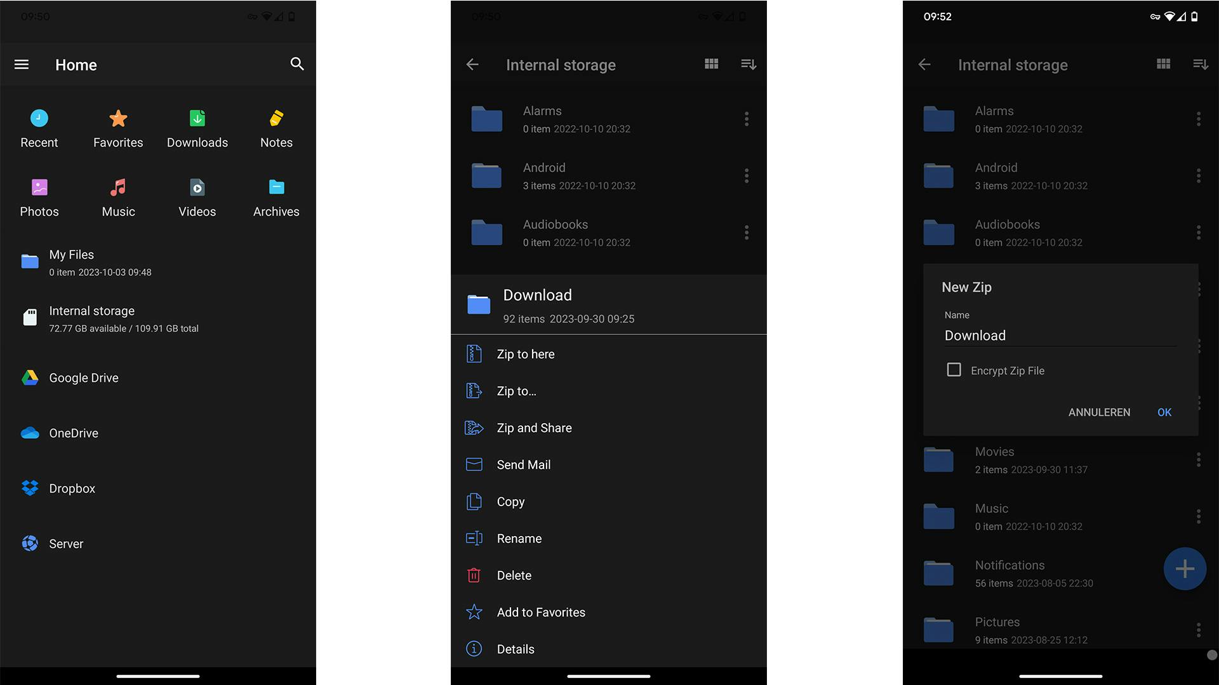Open Google Drive cloud storage
This screenshot has width=1219, height=685.
pos(83,378)
